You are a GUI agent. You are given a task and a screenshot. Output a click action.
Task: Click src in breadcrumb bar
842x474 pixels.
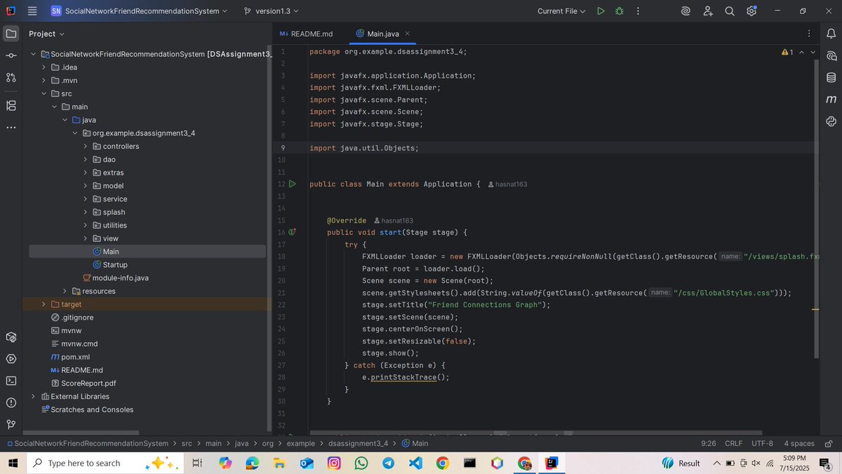pos(187,444)
